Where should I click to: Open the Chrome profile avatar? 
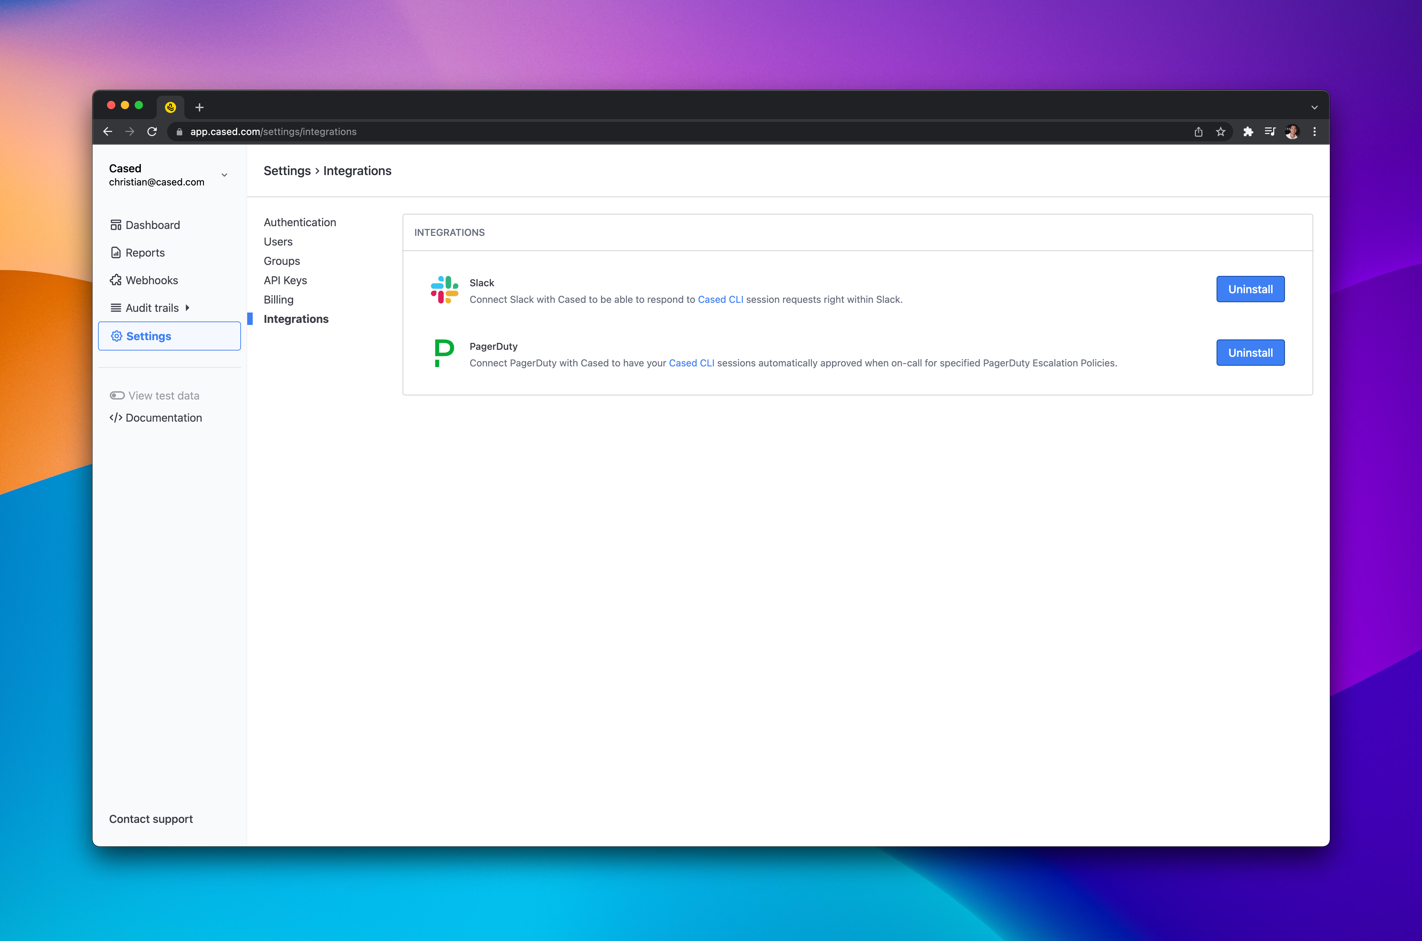click(x=1292, y=132)
